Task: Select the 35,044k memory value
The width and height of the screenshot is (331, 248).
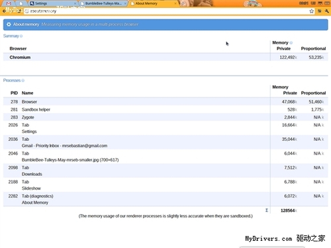Action: click(289, 139)
